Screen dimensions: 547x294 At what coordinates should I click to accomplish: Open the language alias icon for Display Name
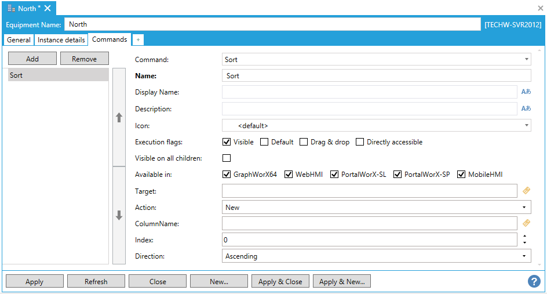point(526,92)
